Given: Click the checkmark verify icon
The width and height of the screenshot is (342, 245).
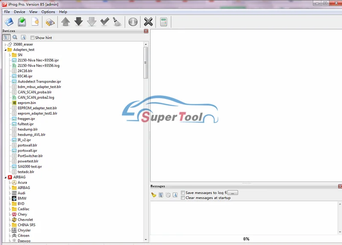Looking at the screenshot, I should (105, 21).
